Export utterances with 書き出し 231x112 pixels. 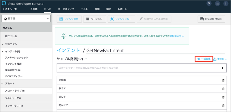tap(220, 59)
